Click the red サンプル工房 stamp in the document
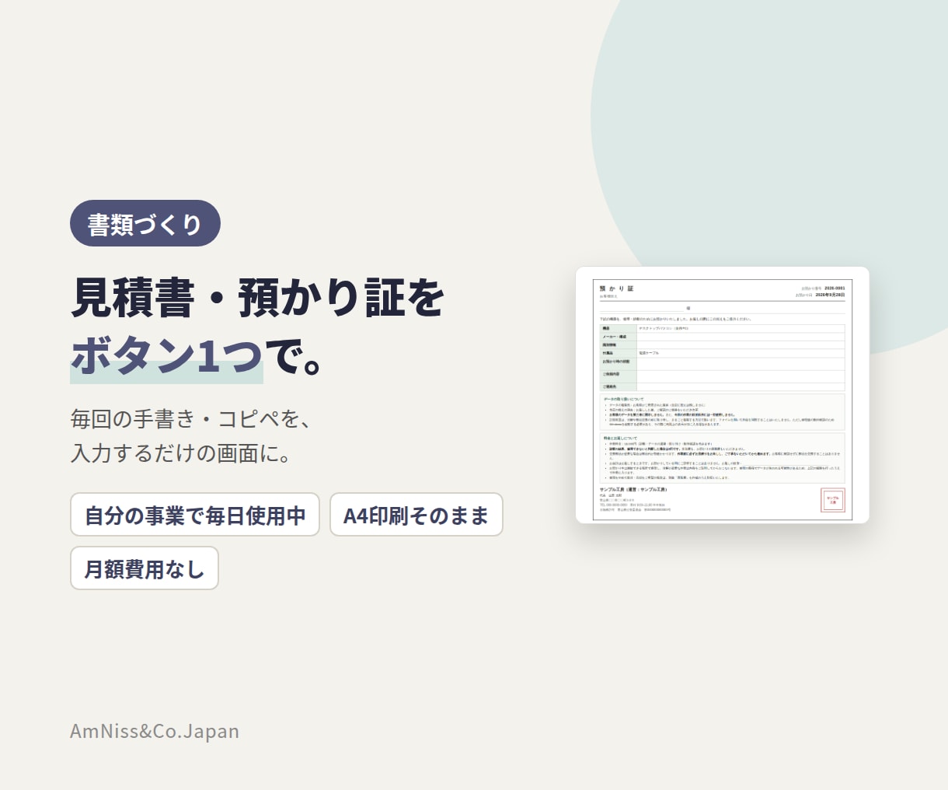Viewport: 948px width, 790px height. point(833,500)
